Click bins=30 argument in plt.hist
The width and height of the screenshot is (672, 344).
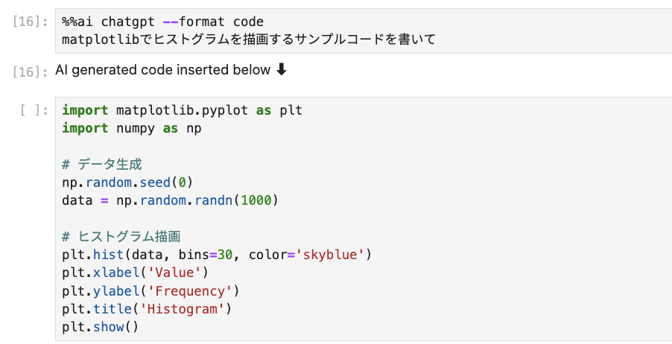tap(206, 255)
